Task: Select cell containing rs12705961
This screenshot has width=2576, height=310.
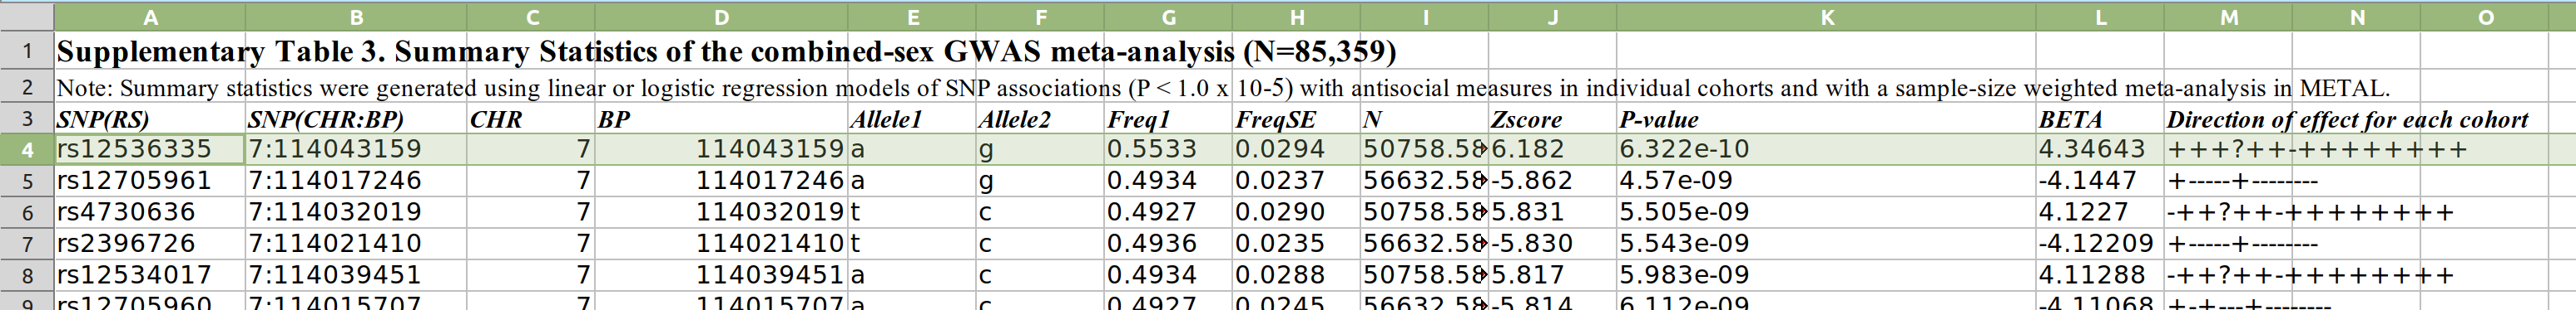Action: click(x=150, y=181)
